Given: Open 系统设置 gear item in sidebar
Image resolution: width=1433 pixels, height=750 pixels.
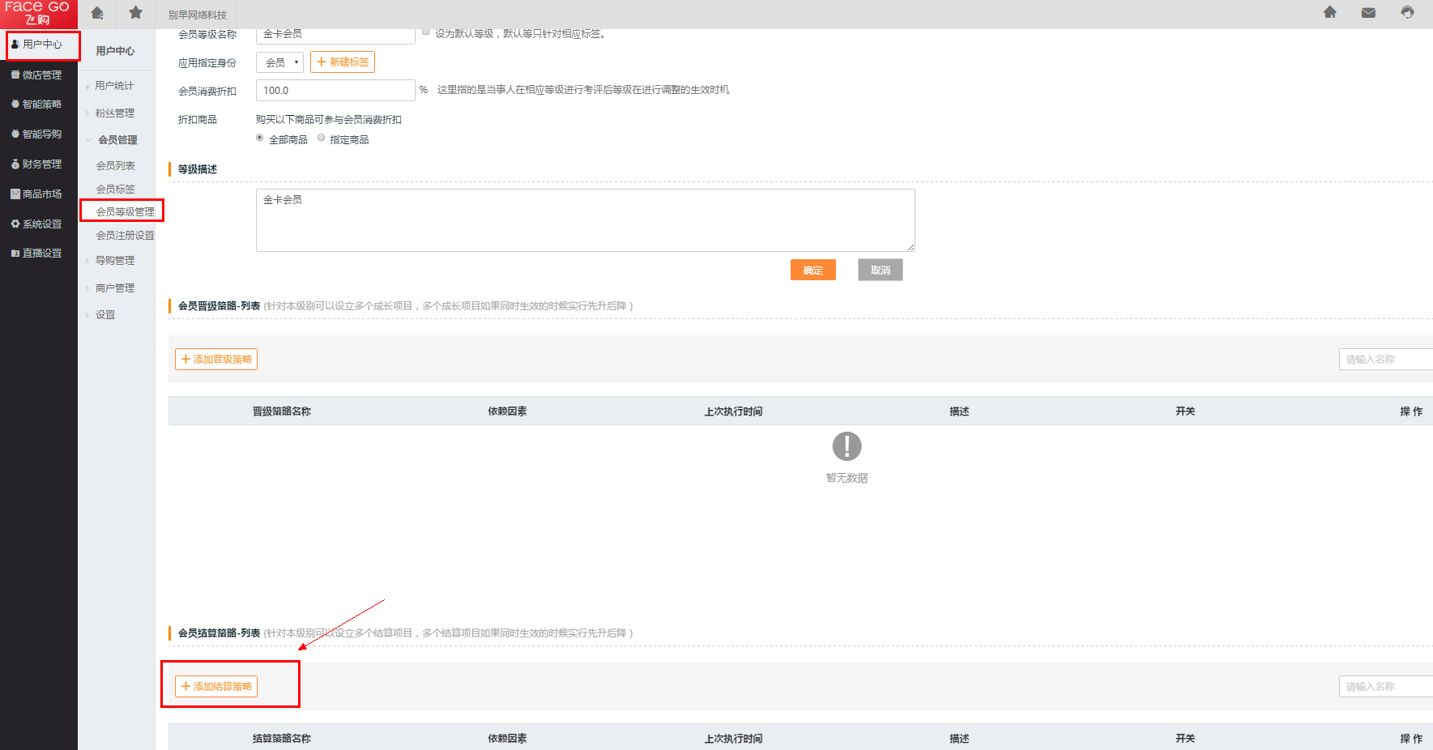Looking at the screenshot, I should [x=37, y=224].
